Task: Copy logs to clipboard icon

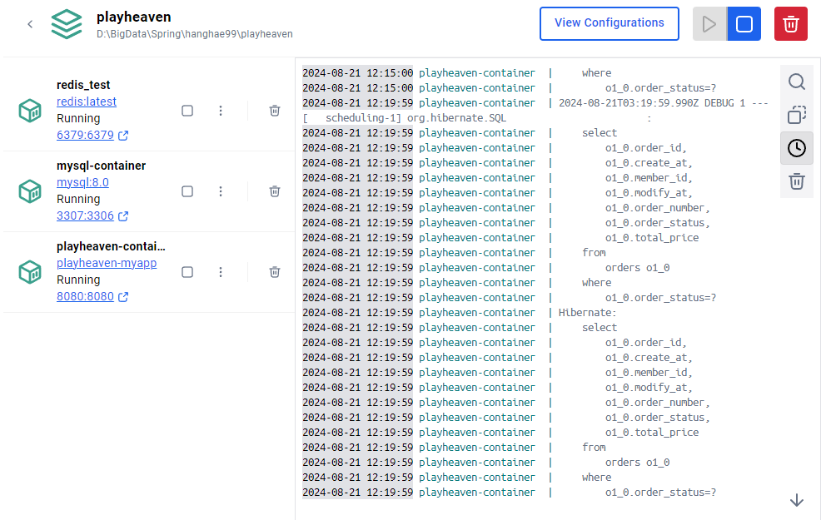Action: coord(797,115)
